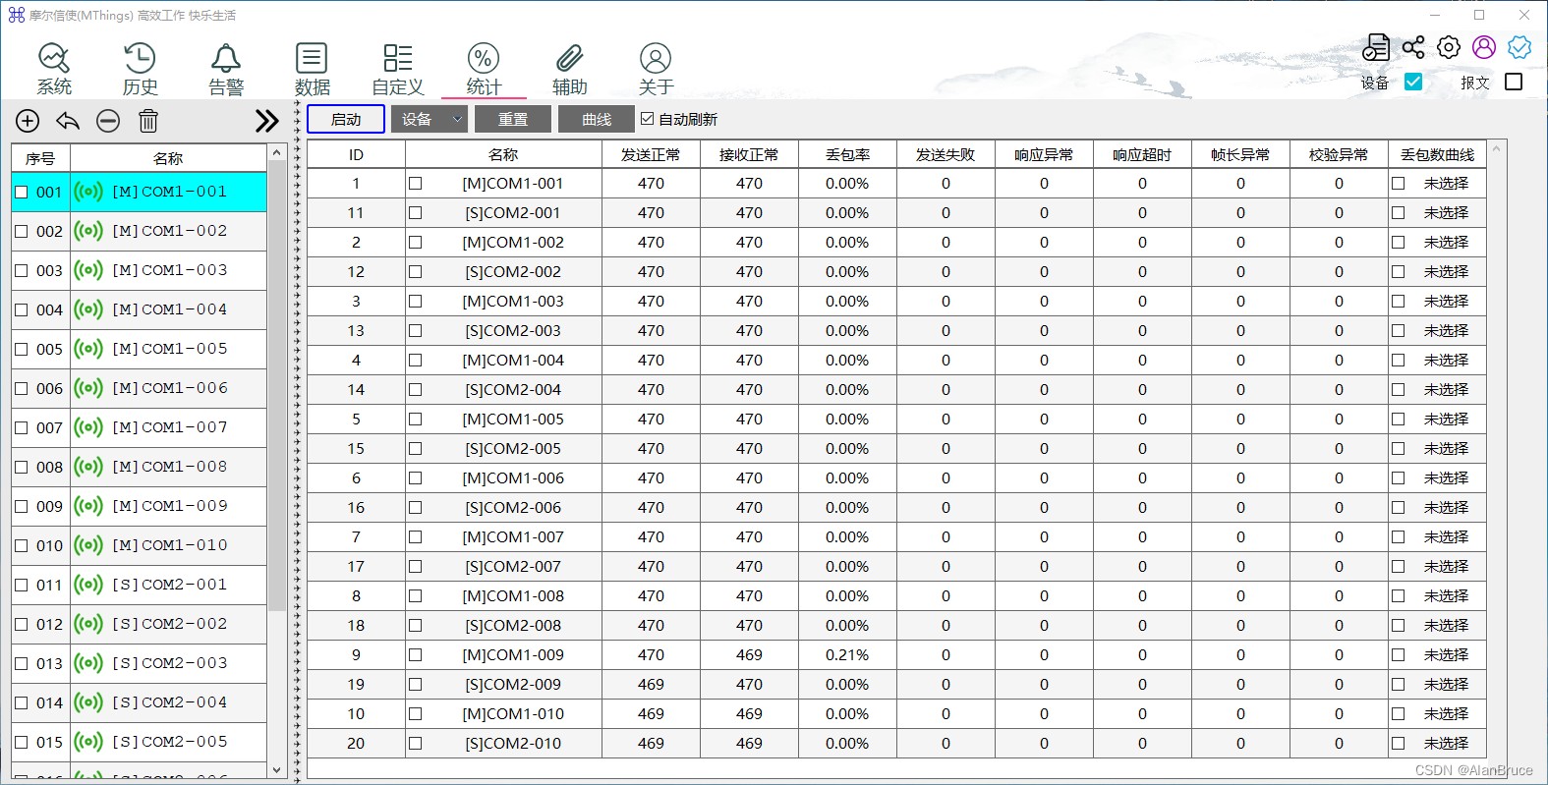Sort by the 发送正常 column header

pos(651,154)
